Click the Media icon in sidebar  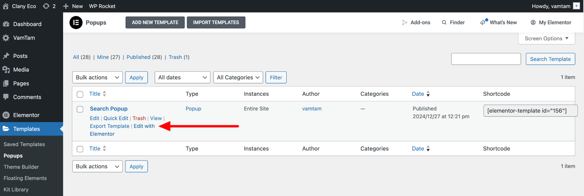[x=6, y=70]
